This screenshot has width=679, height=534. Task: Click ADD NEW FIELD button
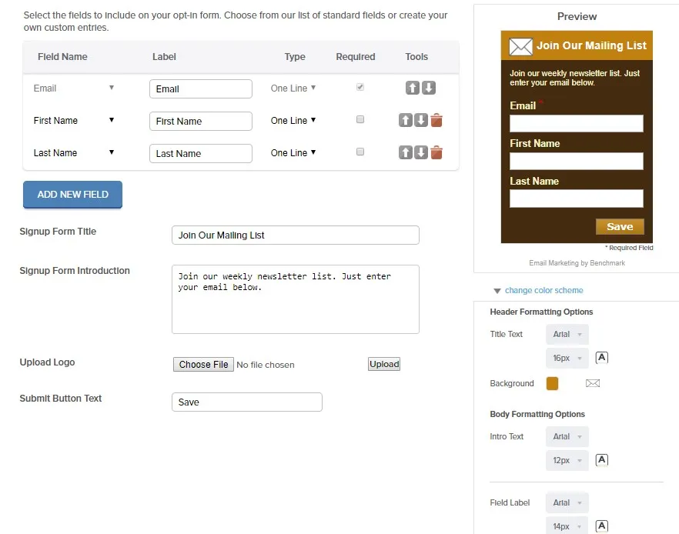coord(72,195)
